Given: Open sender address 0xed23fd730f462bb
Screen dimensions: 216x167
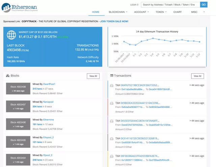Looking at the screenshot, I should [x=133, y=125].
